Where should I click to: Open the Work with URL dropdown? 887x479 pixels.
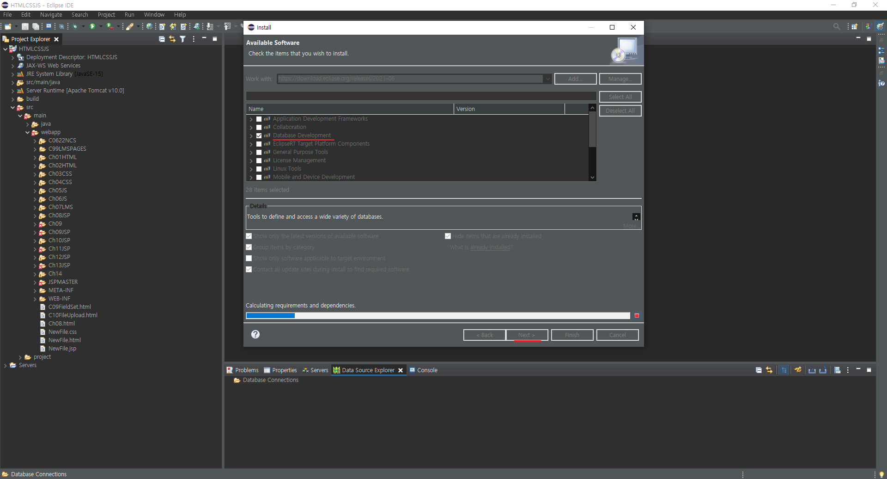(547, 79)
